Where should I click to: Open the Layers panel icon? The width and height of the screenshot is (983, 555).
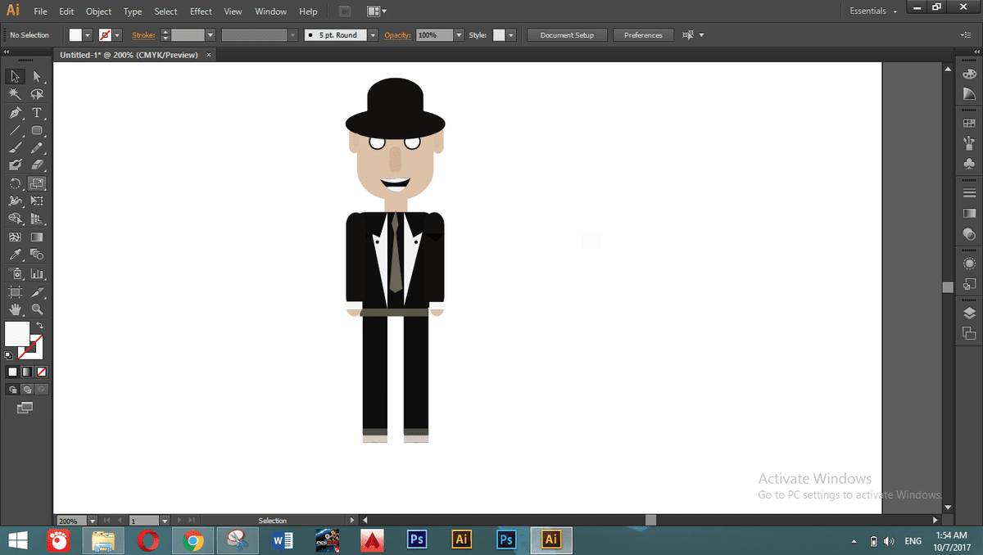[969, 313]
